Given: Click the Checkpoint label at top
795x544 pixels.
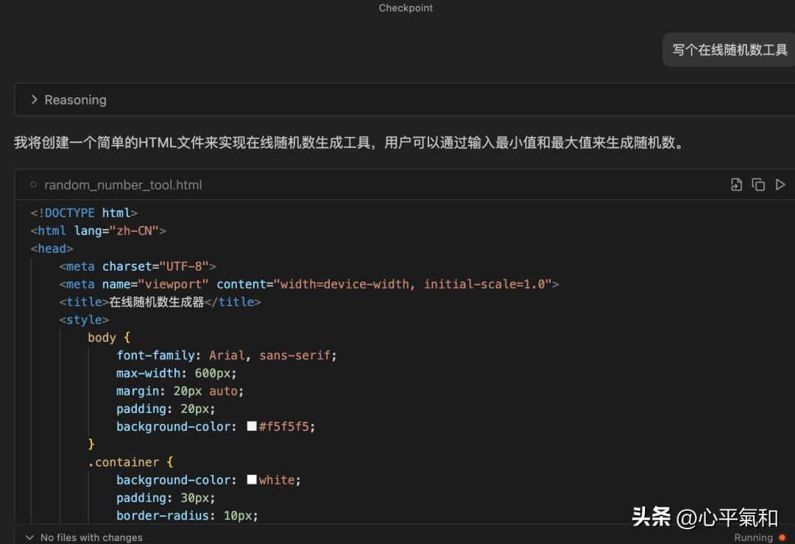Looking at the screenshot, I should pos(406,8).
